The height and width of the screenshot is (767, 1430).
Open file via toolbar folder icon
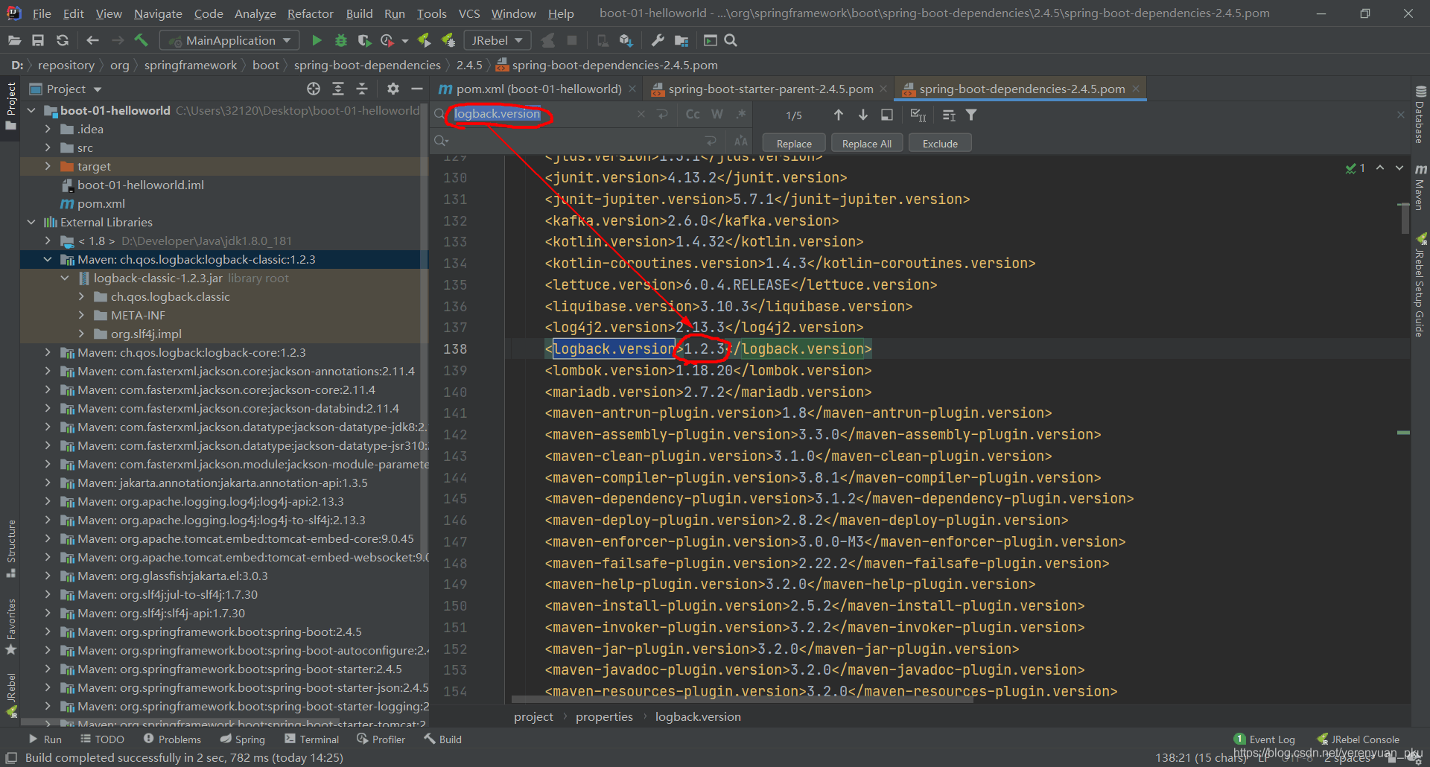(x=14, y=40)
